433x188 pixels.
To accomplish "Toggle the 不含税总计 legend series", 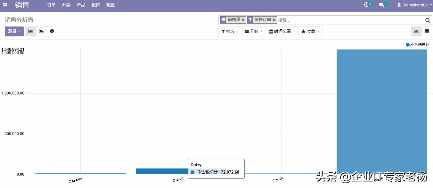I will tap(418, 45).
